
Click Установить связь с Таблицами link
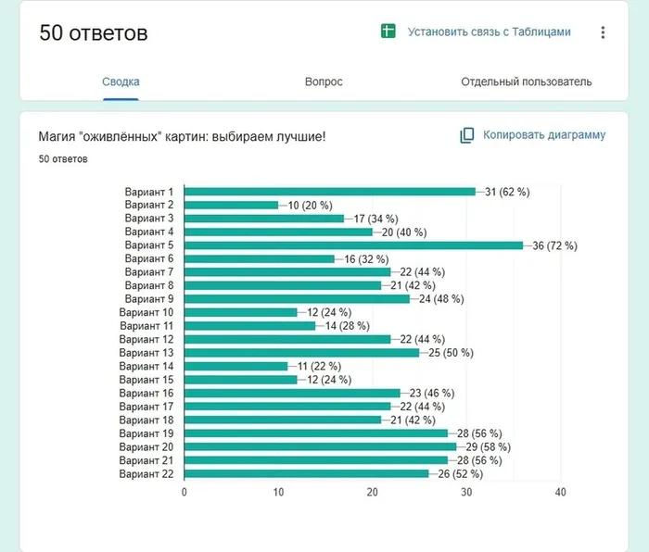489,31
